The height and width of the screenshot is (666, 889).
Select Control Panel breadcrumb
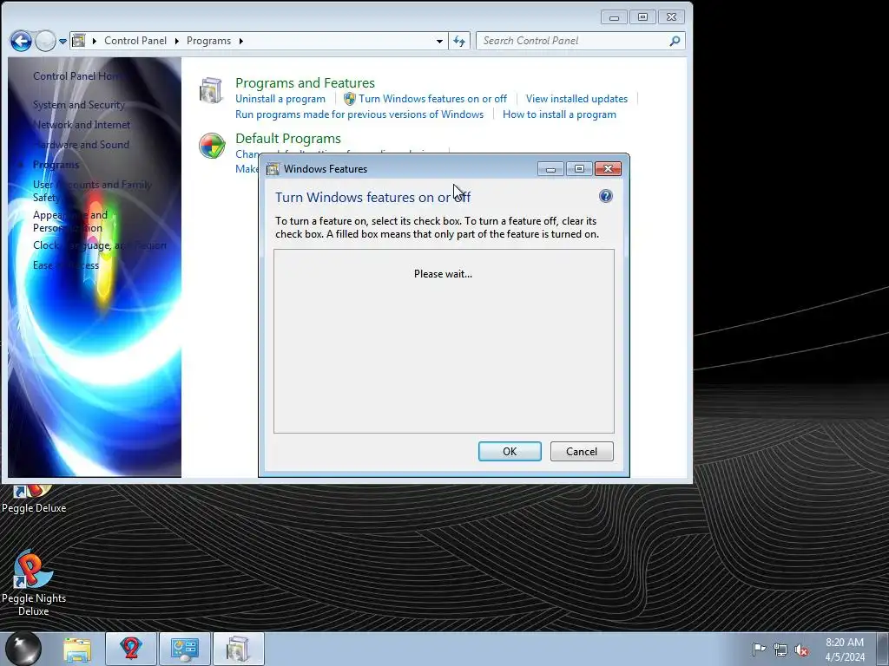click(135, 41)
